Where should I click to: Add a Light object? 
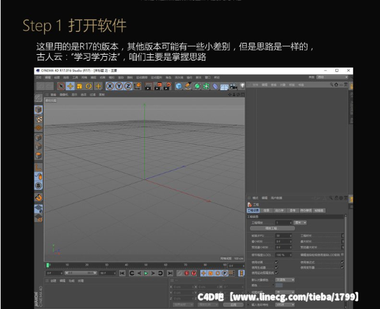(242, 86)
